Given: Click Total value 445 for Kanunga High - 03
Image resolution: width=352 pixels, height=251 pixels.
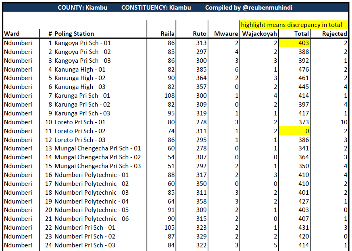Looking at the screenshot, I should (x=304, y=86).
